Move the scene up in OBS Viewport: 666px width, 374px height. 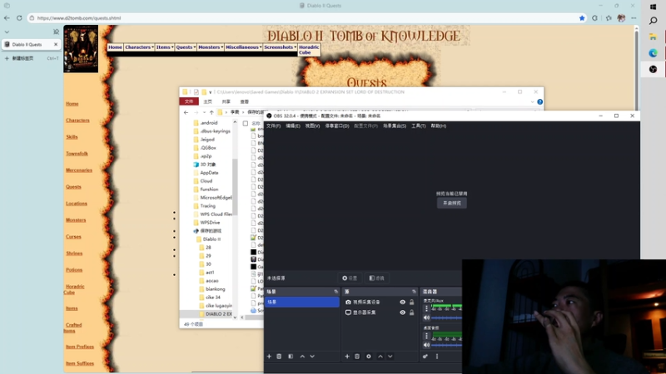(x=302, y=357)
